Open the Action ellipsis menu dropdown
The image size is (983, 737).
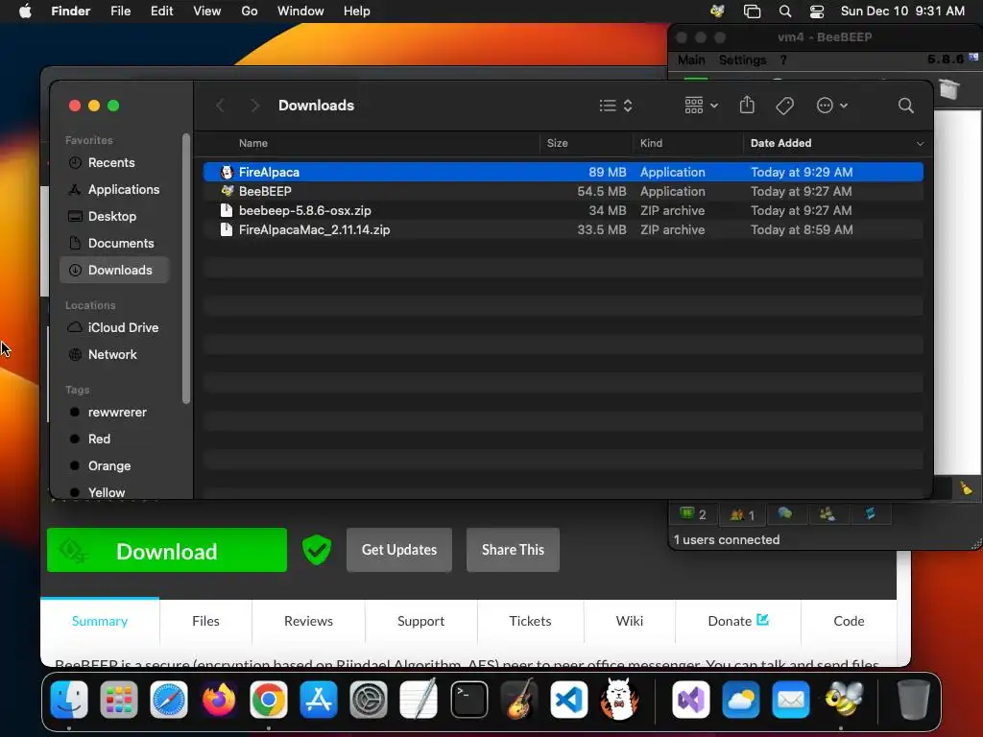[832, 106]
